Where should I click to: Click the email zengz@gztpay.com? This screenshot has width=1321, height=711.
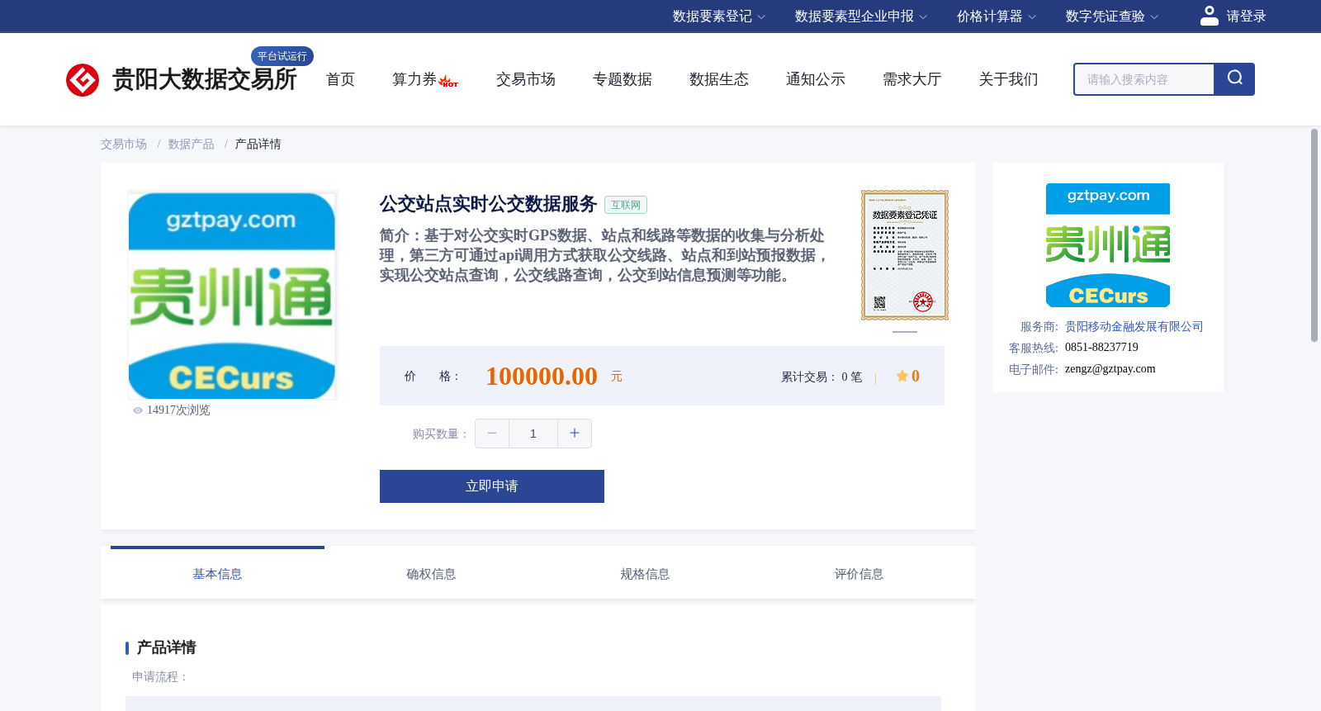[1110, 369]
